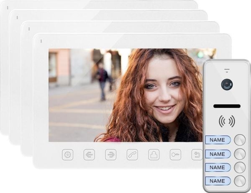Click the third NAME label plate
251x193 pixels.
pyautogui.click(x=218, y=168)
